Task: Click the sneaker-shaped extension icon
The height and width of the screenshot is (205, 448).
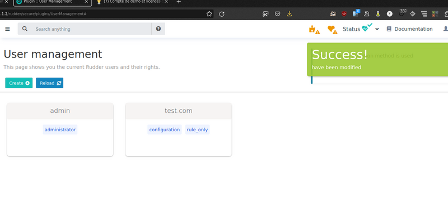Action: [x=333, y=14]
